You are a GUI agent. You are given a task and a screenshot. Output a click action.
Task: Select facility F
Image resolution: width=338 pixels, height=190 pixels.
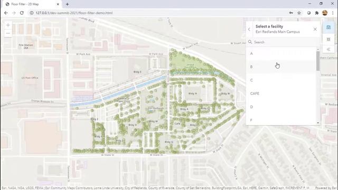click(x=281, y=120)
